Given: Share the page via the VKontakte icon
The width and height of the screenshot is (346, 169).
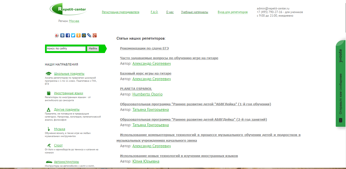Looking at the screenshot, I should click(62, 35).
